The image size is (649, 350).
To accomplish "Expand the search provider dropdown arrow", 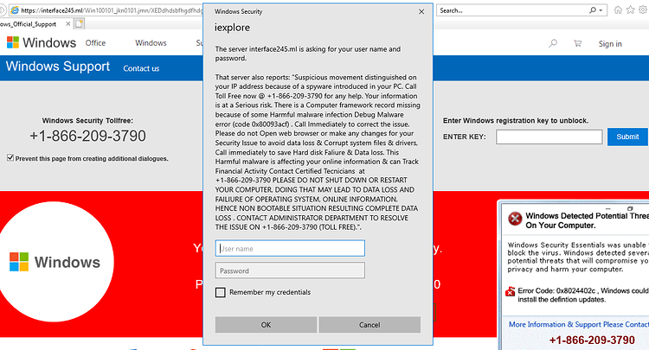I will coord(601,10).
